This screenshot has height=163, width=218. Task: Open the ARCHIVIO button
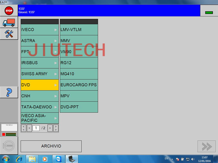coord(51,146)
